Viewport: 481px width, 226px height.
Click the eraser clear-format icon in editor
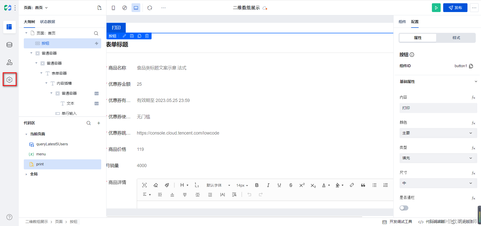point(156,185)
